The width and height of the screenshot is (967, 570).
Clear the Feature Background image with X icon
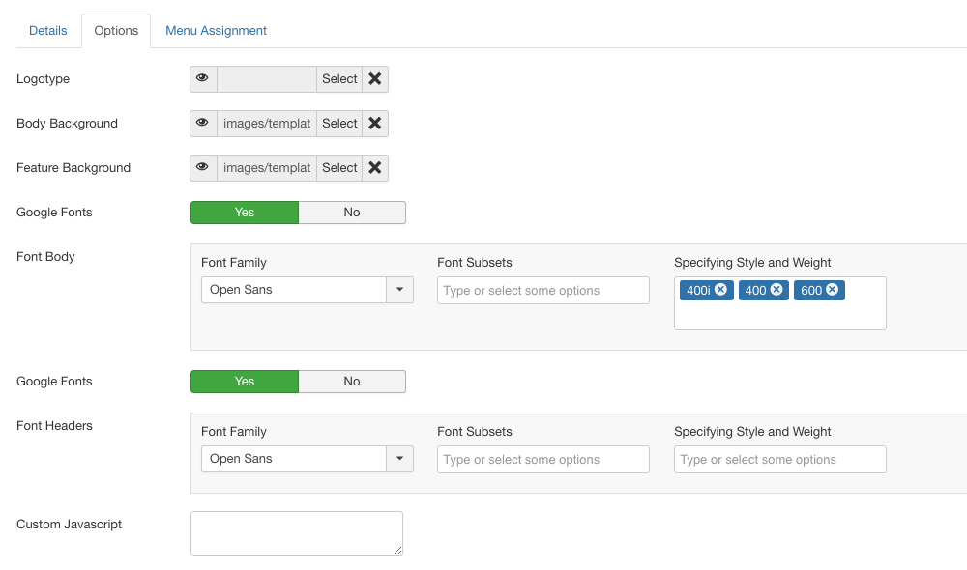click(375, 167)
